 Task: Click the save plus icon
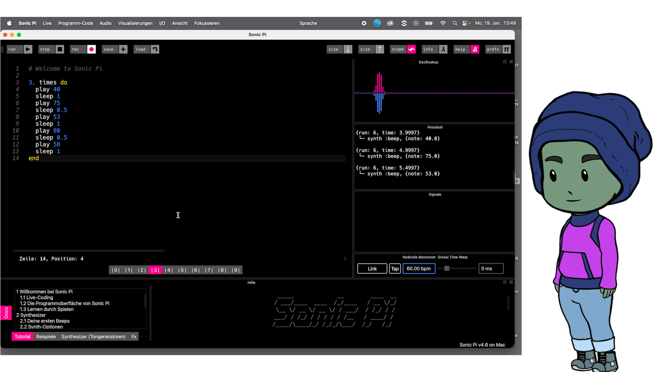(123, 49)
